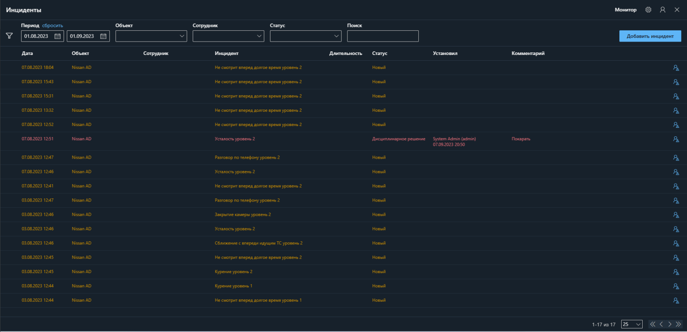Click assign icon for 07.08.2023 18:04 incident
The height and width of the screenshot is (332, 687).
tap(676, 68)
